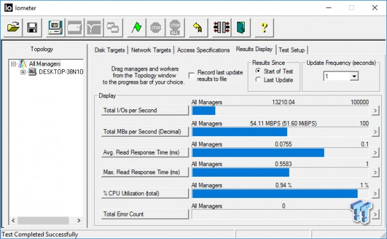
Task: Click the Avg. Read Response Time progress bar
Action: coord(280,153)
